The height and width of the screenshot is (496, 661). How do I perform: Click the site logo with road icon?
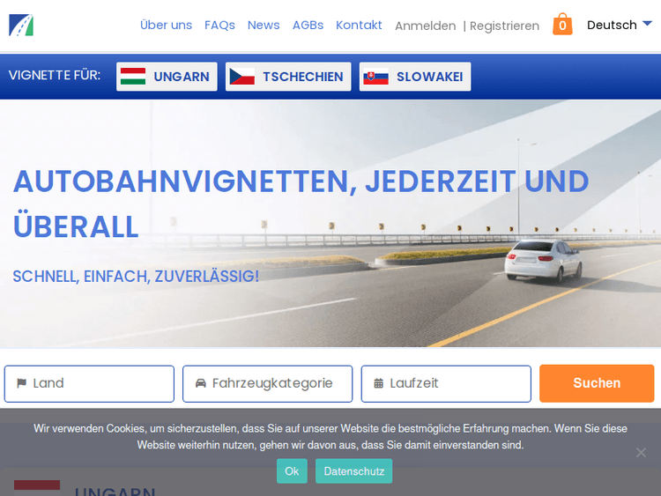(x=21, y=26)
